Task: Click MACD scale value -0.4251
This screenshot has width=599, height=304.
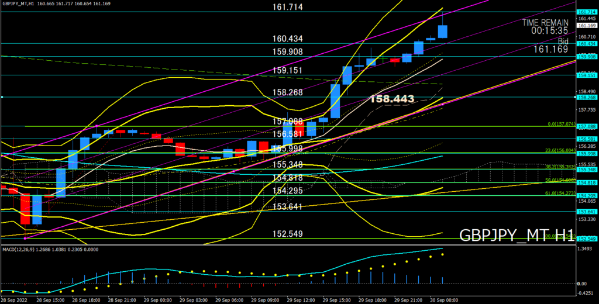Action: point(586,293)
